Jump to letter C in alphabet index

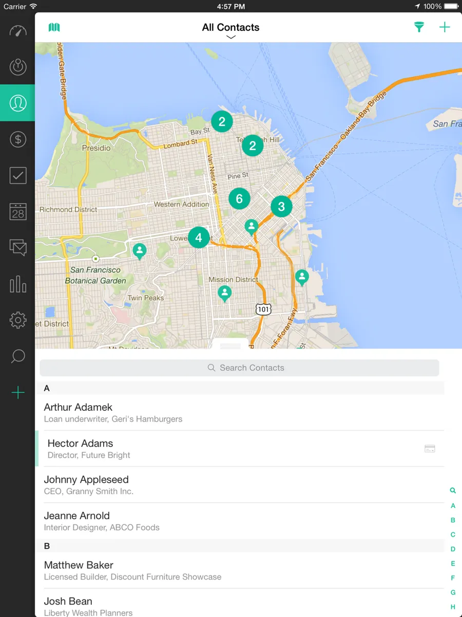[453, 535]
